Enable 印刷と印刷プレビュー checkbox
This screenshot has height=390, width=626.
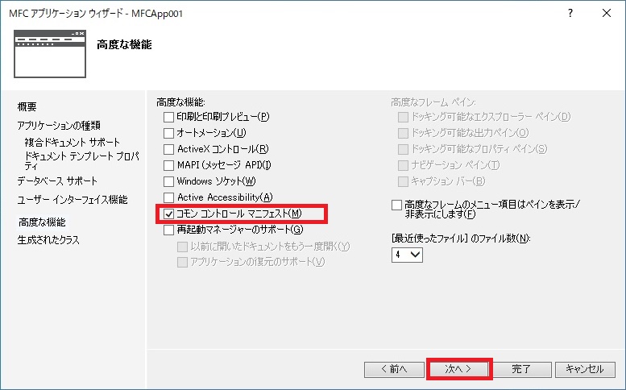click(169, 117)
